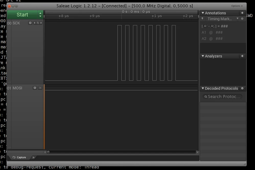Jump to previous edge on SCK
Image resolution: width=255 pixels, height=170 pixels.
pyautogui.click(x=34, y=23)
